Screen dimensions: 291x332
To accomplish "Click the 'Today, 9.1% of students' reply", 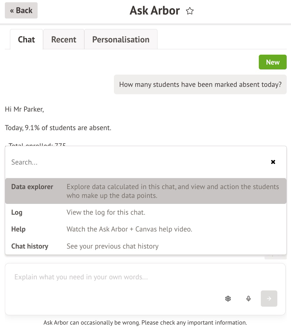I will coord(58,128).
